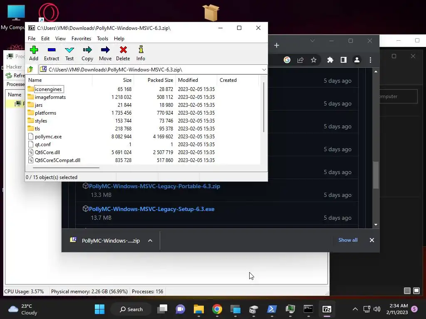The width and height of the screenshot is (426, 319).
Task: Open PollyMC-Windows-MSVC-Legacy-Setup-6.3.exe link
Action: (x=151, y=209)
